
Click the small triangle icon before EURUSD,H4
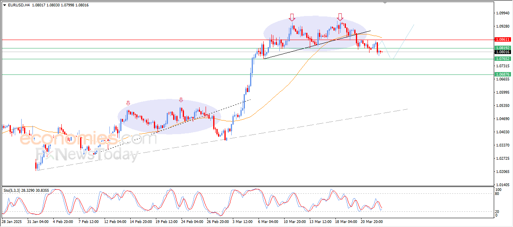(x=4, y=5)
